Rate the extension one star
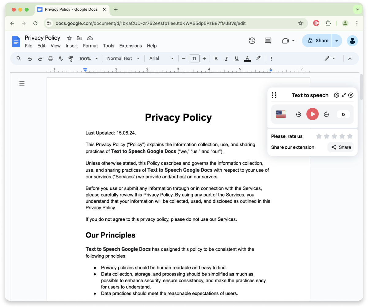The image size is (368, 308). click(319, 136)
